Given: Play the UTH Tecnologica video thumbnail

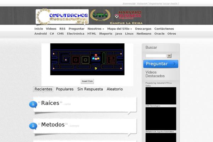Looking at the screenshot, I should point(161,119).
